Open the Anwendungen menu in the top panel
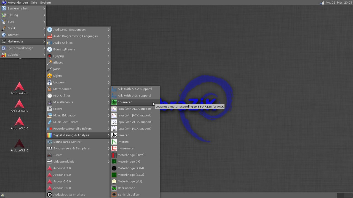The image size is (353, 198). [x=15, y=2]
